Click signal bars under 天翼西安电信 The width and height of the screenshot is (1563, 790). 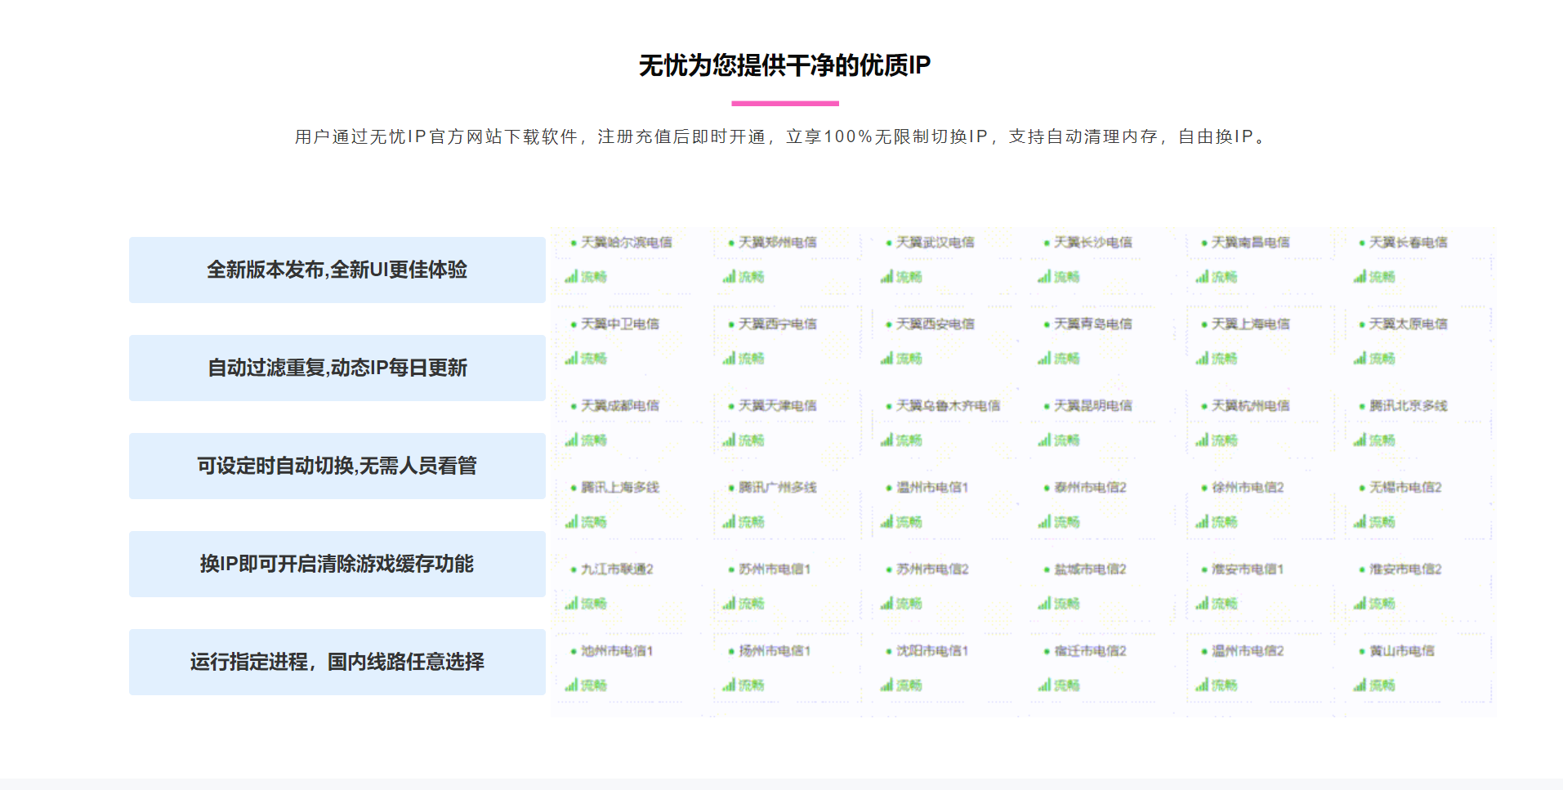[x=886, y=358]
